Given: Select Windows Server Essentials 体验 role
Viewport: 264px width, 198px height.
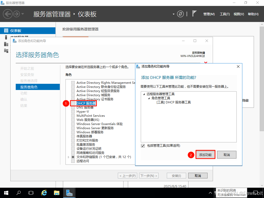Looking at the screenshot, I should coord(100,124).
